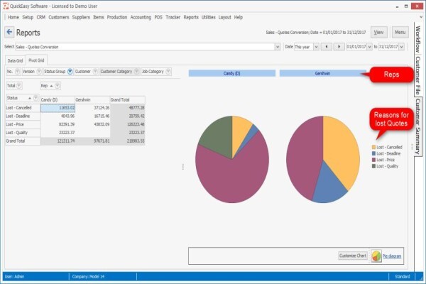Click Lost - Cancelled legend color swatch
Viewport: 426px width, 284px height.
(x=373, y=147)
